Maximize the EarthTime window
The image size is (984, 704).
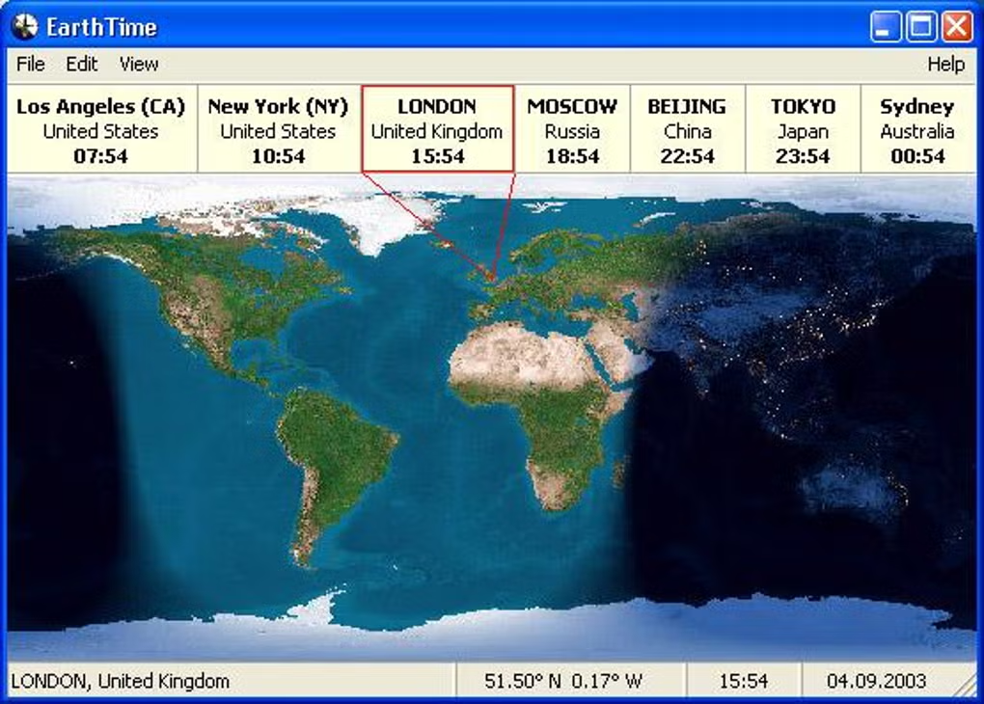(x=921, y=27)
